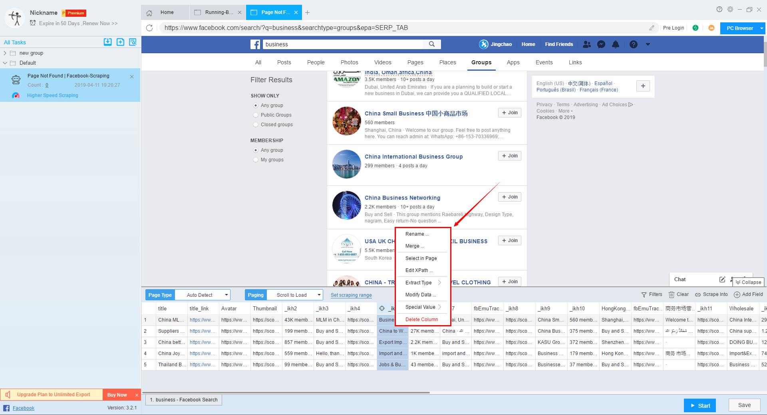Image resolution: width=767 pixels, height=415 pixels.
Task: Click the Save button
Action: pyautogui.click(x=744, y=405)
